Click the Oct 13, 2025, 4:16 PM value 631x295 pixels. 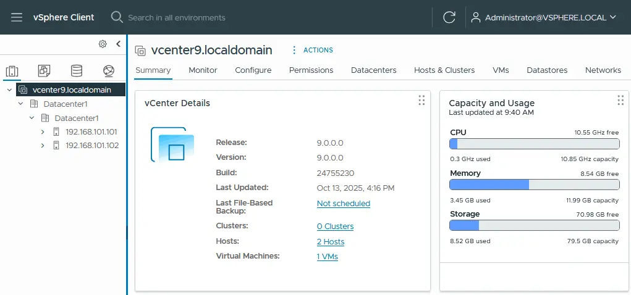(355, 188)
